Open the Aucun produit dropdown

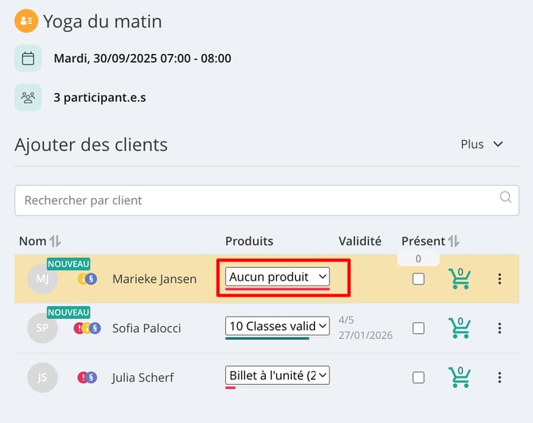(x=278, y=277)
